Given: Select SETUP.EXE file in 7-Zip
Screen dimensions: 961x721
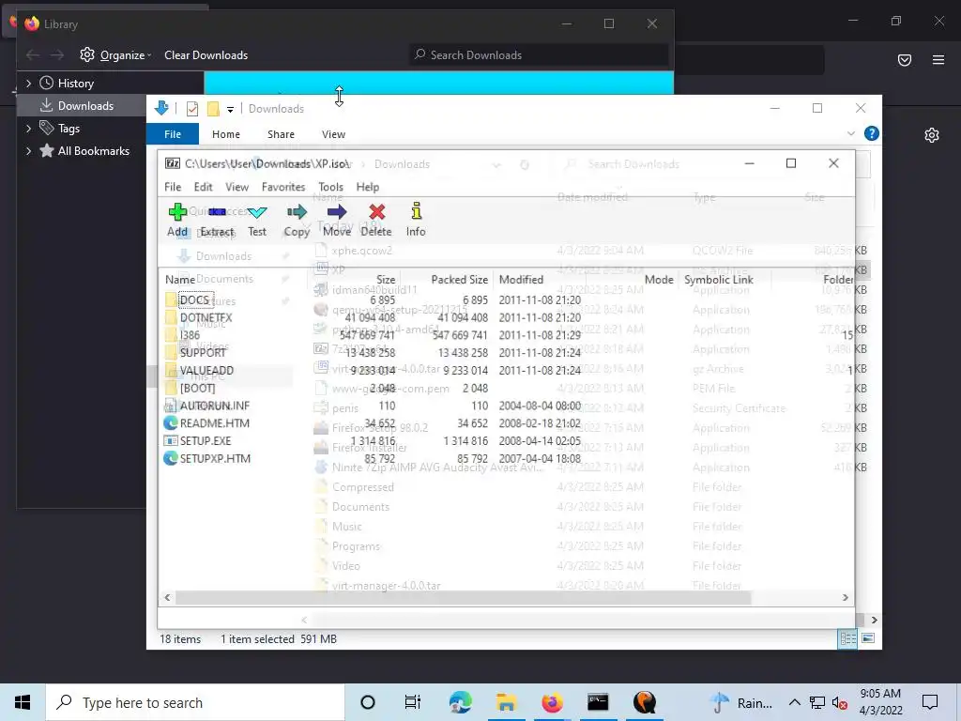Looking at the screenshot, I should [x=206, y=441].
